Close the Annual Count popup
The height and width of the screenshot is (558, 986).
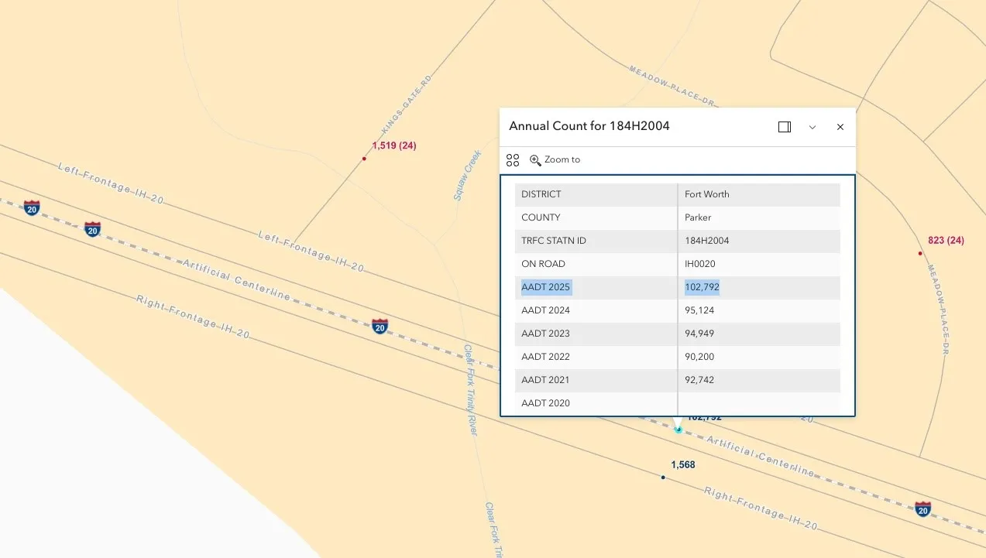(840, 127)
